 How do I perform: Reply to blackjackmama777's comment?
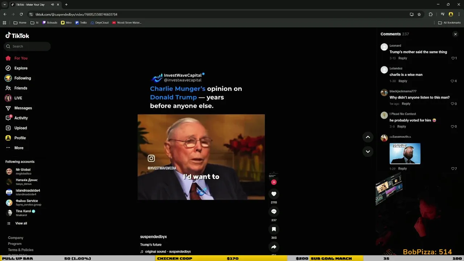click(406, 104)
